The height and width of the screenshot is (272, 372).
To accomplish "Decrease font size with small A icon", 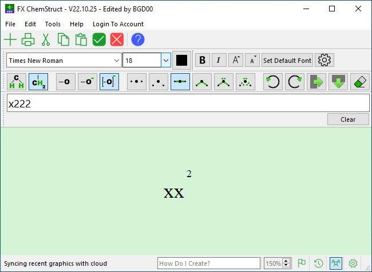I will (252, 60).
